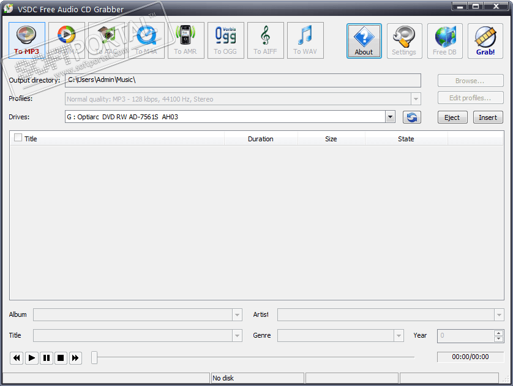Open the track Title dropdown at bottom
This screenshot has width=513, height=386.
(x=237, y=336)
